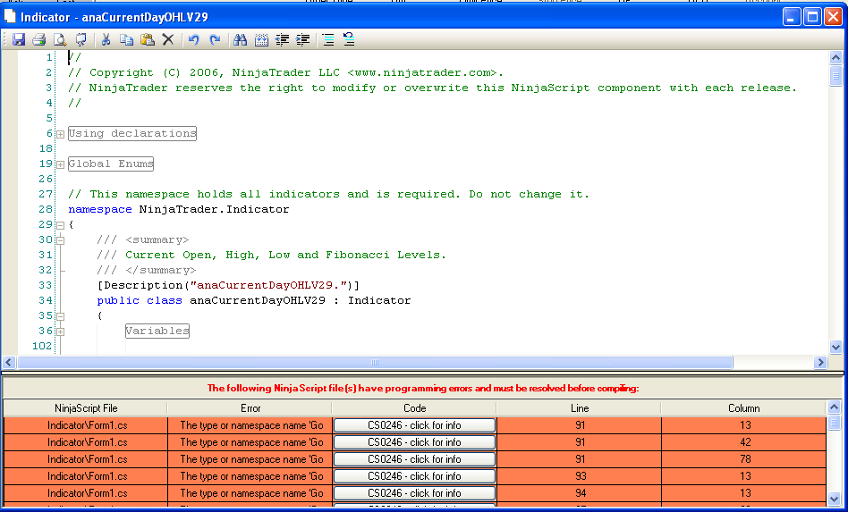Comment out the selected lines
The image size is (848, 512).
tap(328, 39)
